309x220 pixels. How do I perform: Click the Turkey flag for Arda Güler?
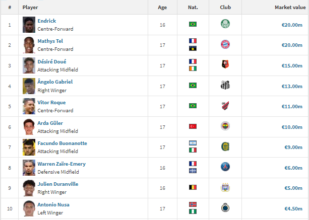point(193,126)
